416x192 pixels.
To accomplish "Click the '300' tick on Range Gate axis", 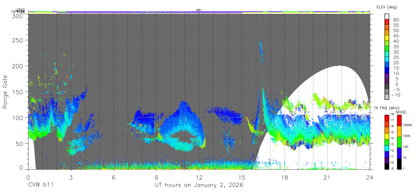I will pyautogui.click(x=18, y=16).
